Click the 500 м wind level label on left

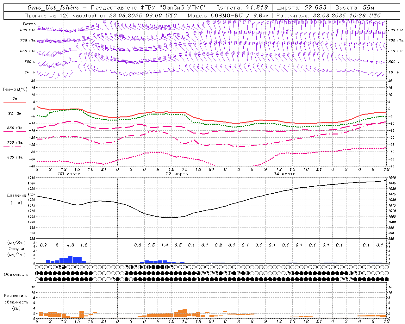(30, 62)
